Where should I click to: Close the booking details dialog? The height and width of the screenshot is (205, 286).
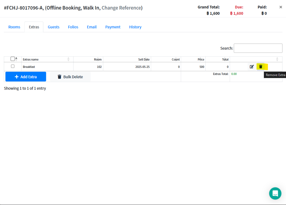click(281, 7)
